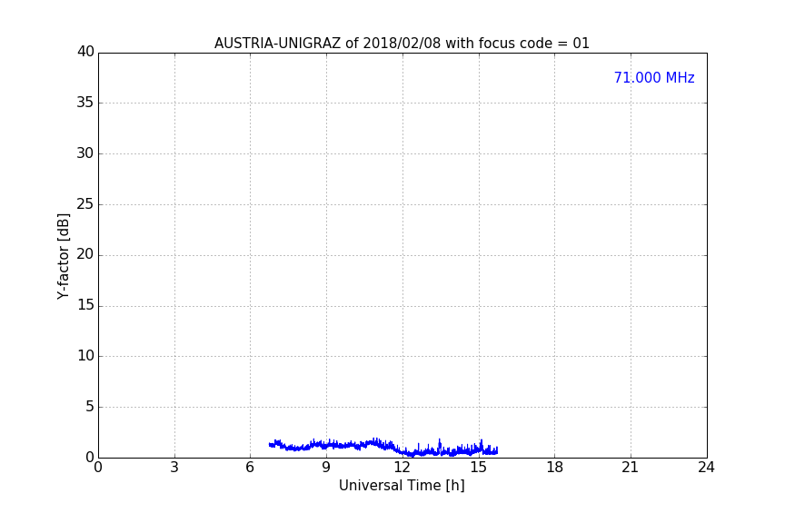Click the 25 tick on the y-axis
Screen dimensions: 785x523
click(85, 203)
